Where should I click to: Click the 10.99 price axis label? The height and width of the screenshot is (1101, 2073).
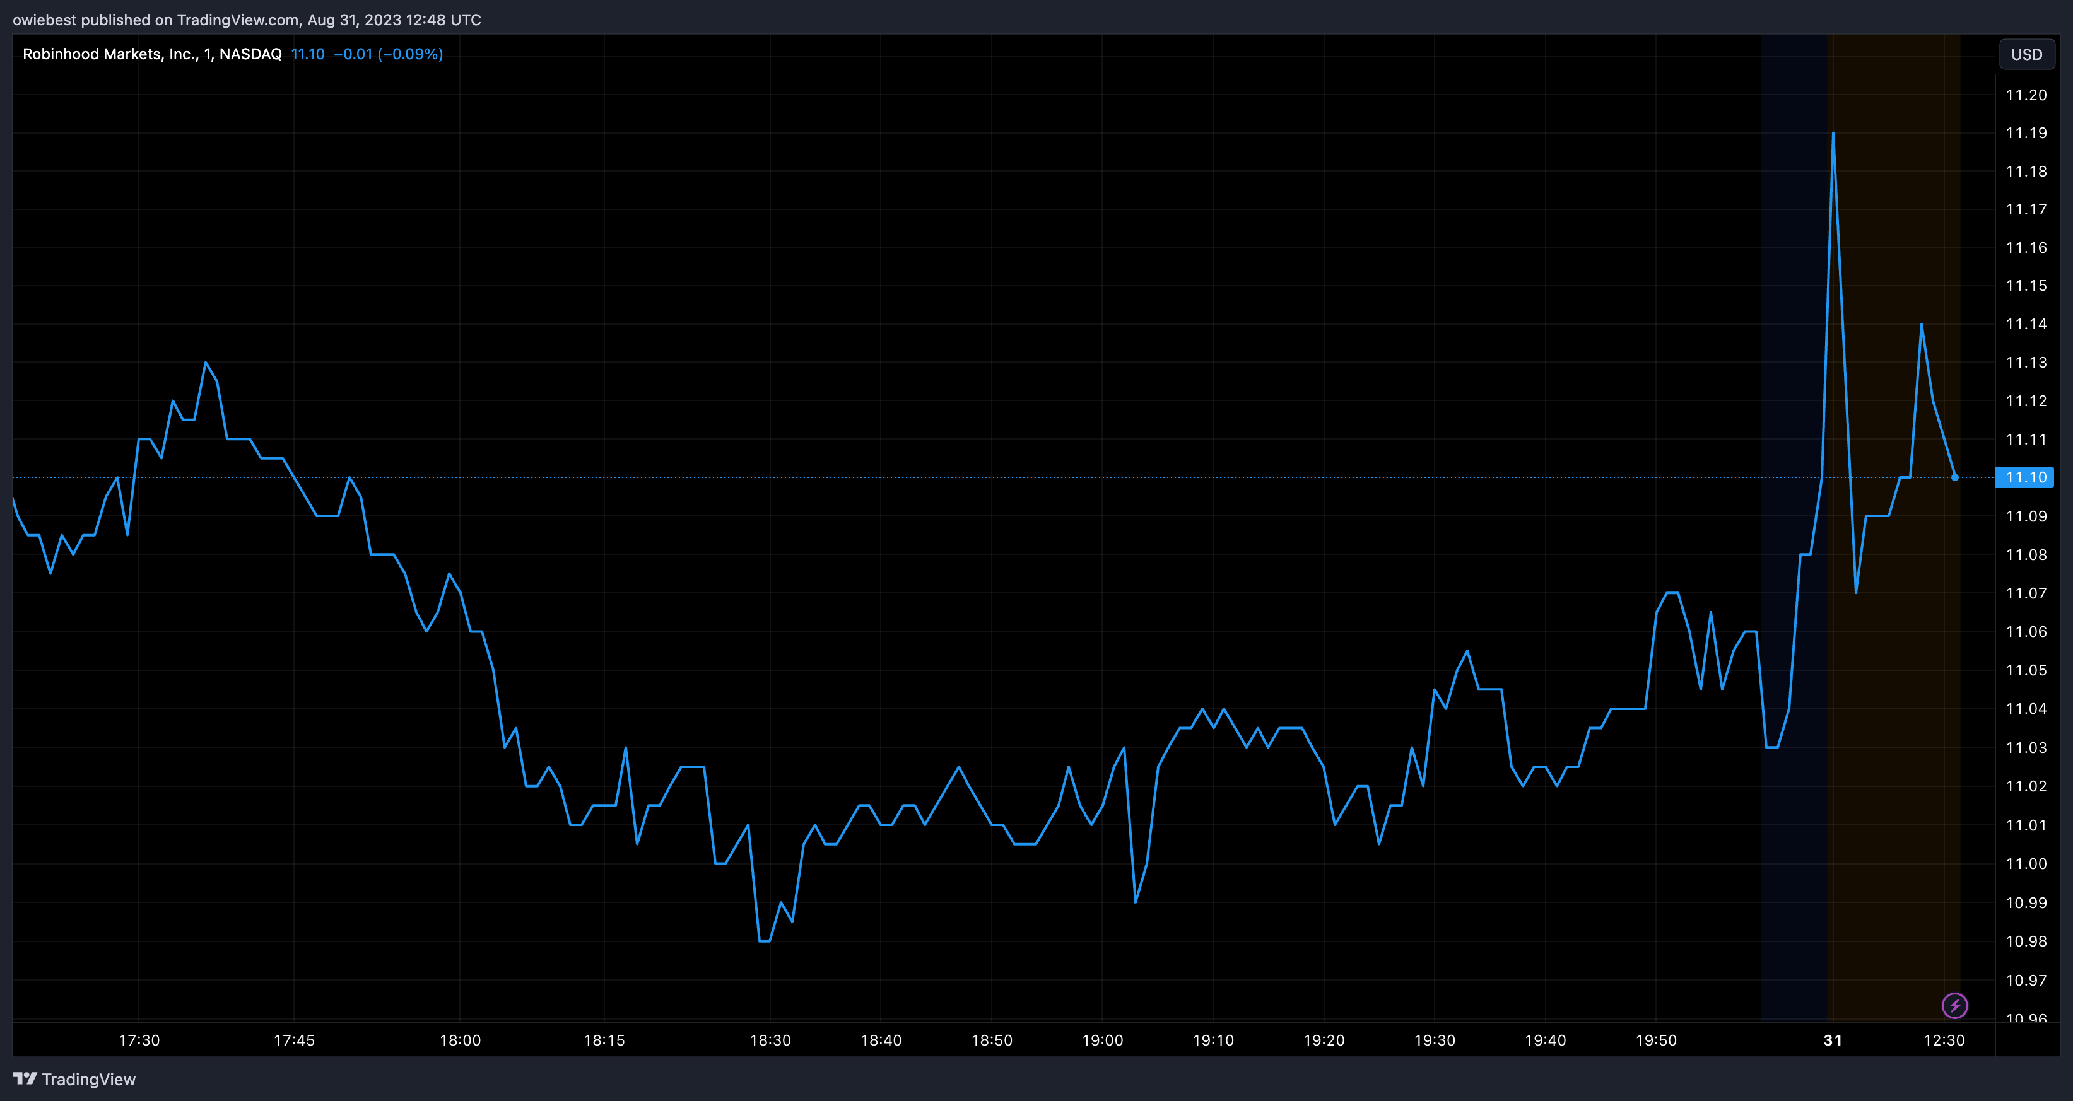(2026, 902)
